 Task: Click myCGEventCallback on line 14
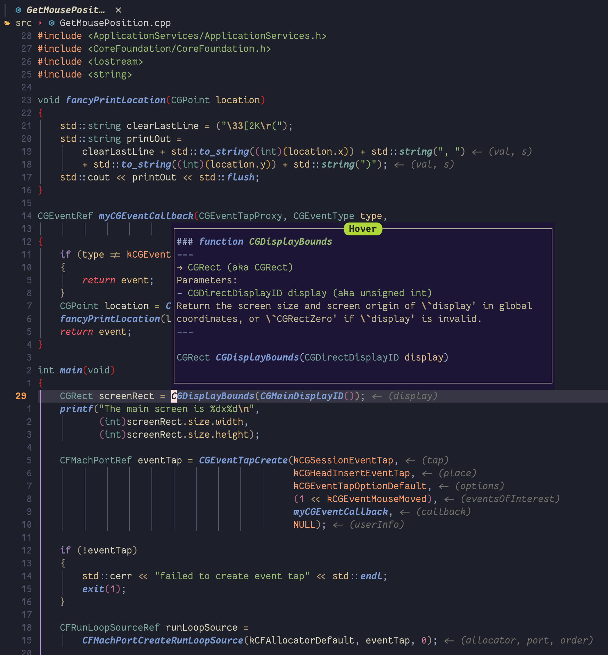point(145,216)
